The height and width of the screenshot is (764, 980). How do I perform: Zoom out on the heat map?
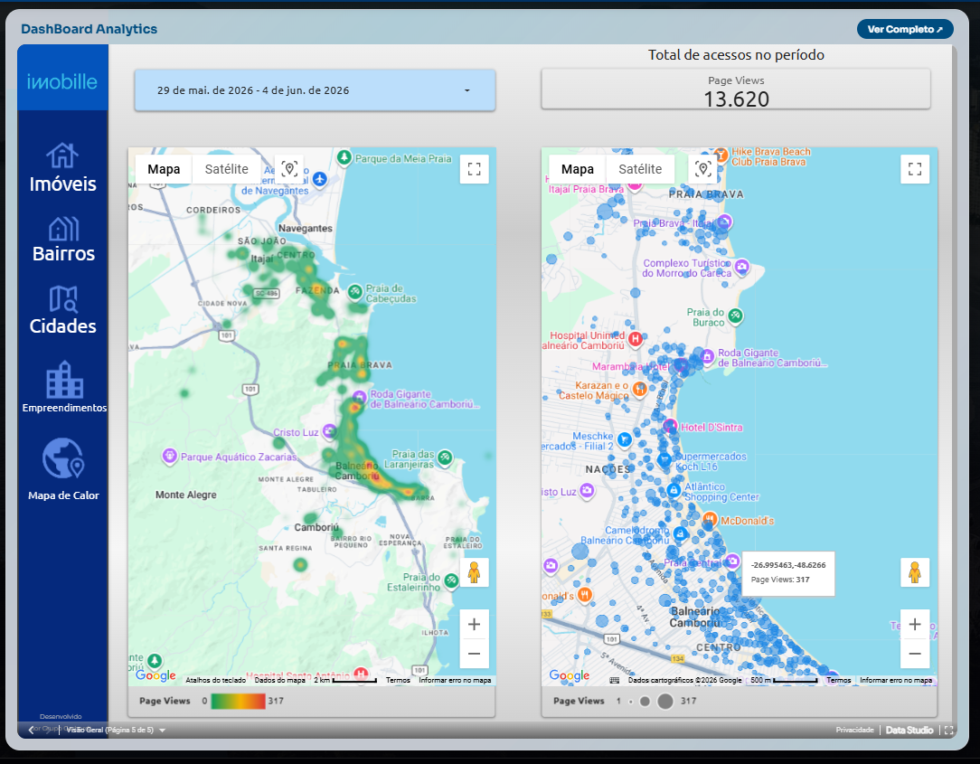(x=474, y=654)
